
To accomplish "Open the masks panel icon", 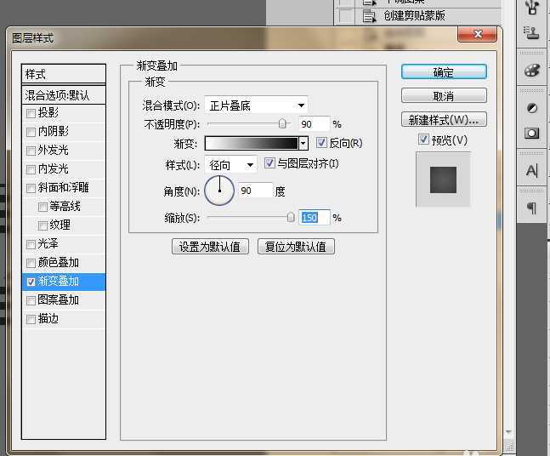I will coord(533,133).
